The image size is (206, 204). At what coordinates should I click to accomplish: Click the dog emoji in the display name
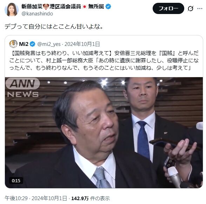(46, 7)
